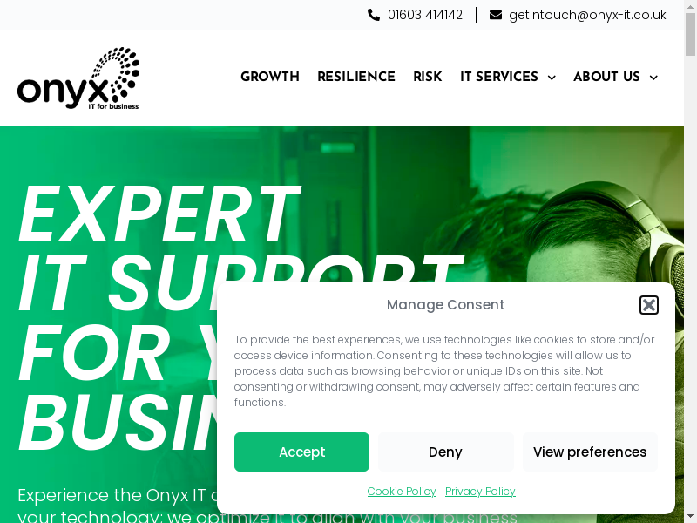The width and height of the screenshot is (697, 523).
Task: Select View preferences button
Action: [590, 452]
